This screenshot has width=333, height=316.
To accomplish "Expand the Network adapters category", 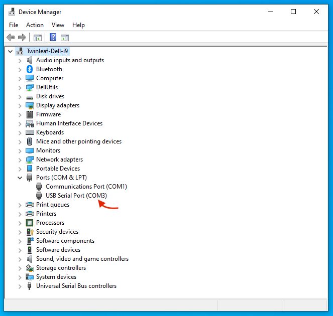I will (20, 160).
